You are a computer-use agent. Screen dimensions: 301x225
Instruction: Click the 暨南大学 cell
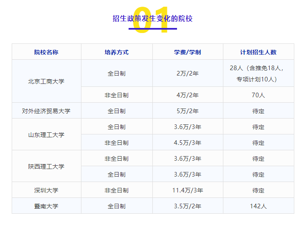(46, 206)
